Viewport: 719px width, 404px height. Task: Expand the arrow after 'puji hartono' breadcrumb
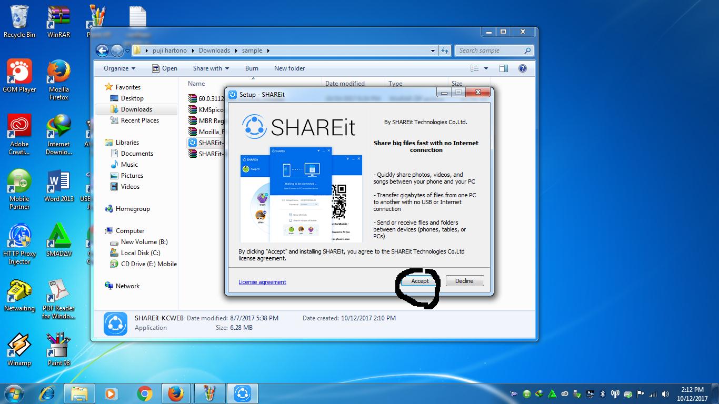click(x=194, y=50)
